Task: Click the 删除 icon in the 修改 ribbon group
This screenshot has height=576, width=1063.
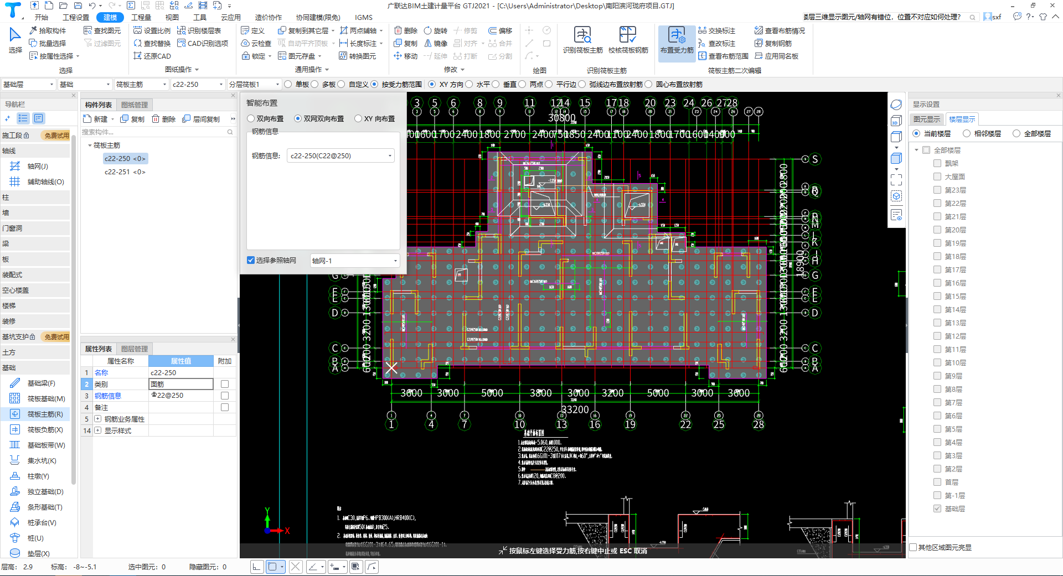Action: (x=405, y=30)
